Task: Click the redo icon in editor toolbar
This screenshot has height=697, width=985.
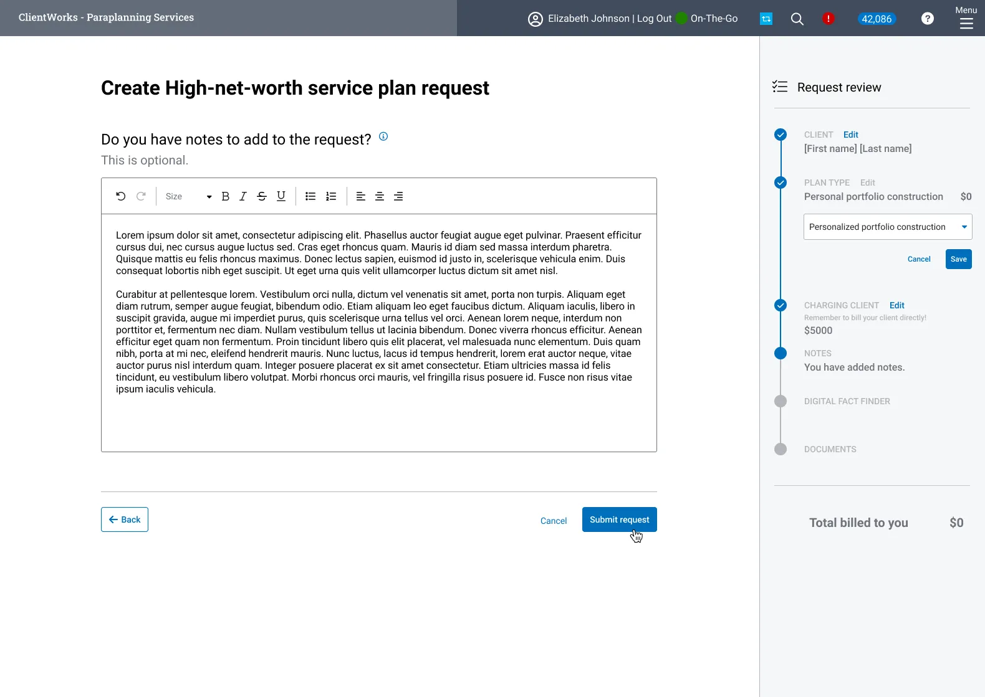Action: pyautogui.click(x=141, y=196)
